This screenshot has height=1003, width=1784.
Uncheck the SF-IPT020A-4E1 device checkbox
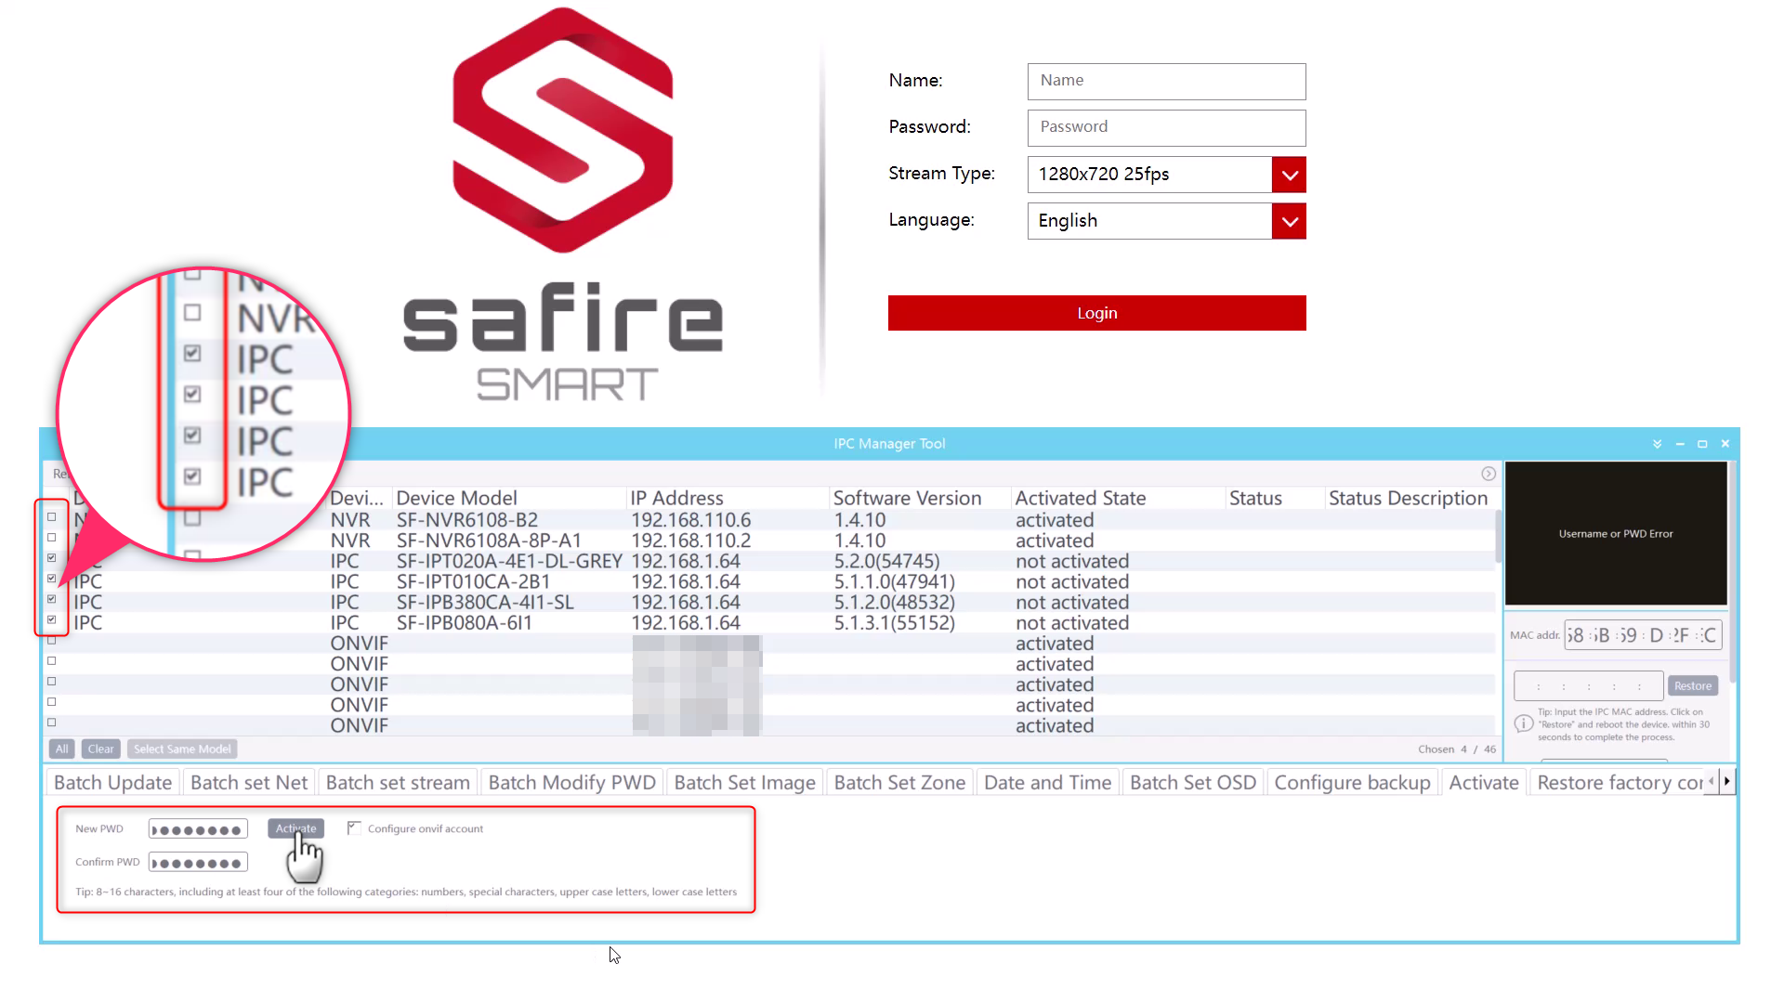click(51, 558)
